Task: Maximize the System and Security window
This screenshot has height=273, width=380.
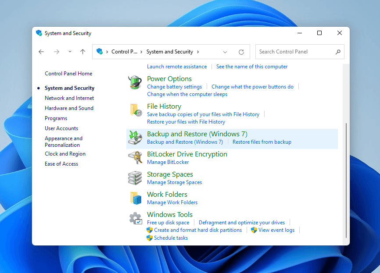Action: point(319,33)
